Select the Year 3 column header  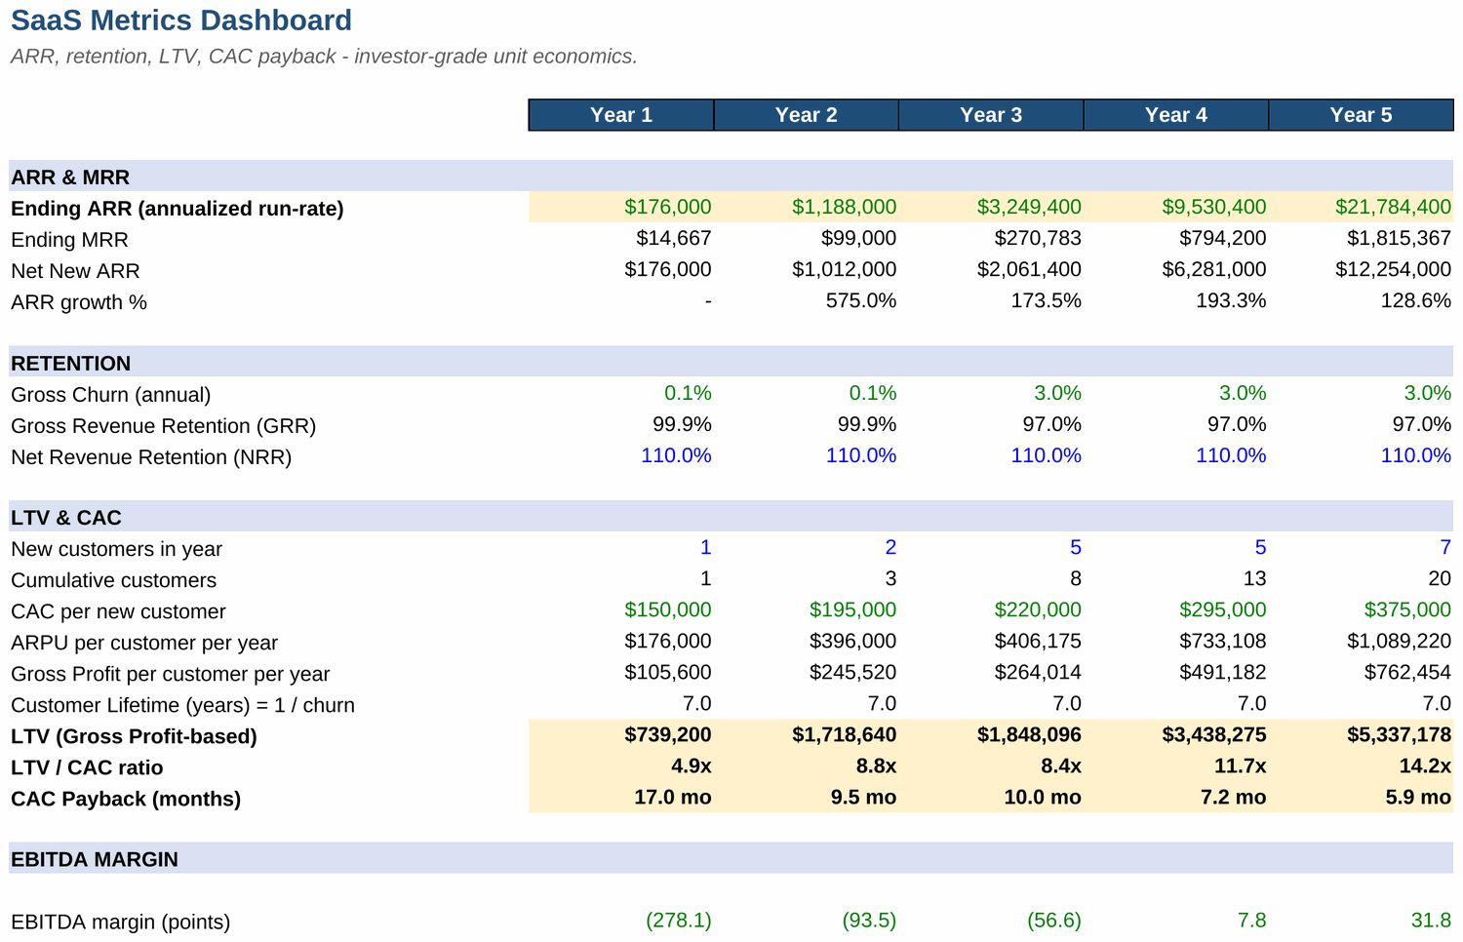coord(991,115)
